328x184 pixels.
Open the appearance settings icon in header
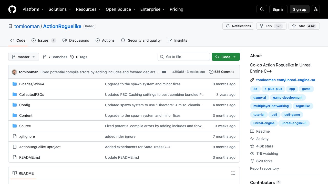[x=316, y=9]
